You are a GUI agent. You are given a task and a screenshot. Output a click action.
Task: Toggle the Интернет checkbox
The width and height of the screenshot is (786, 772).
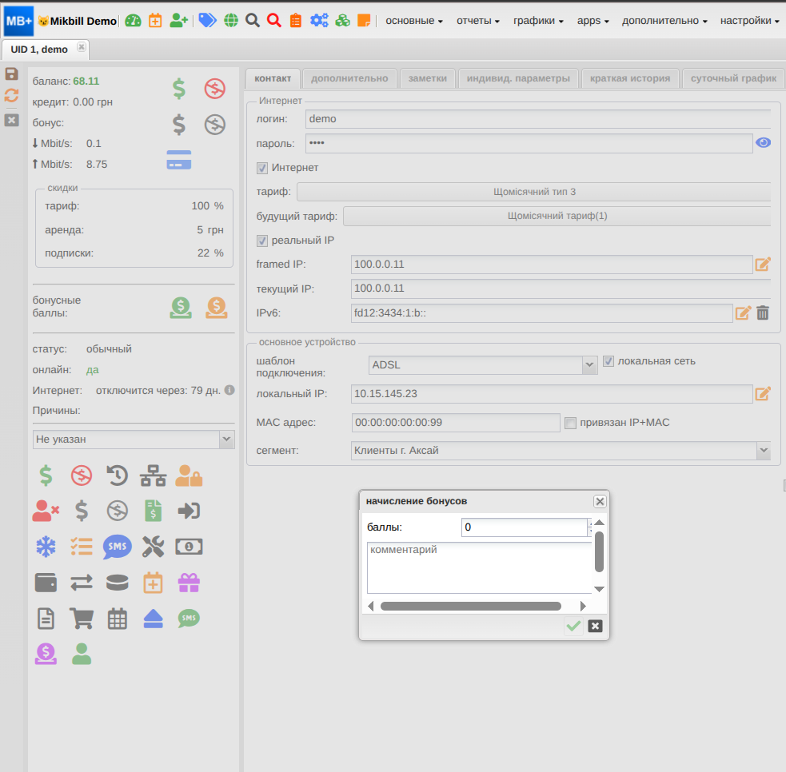[261, 168]
